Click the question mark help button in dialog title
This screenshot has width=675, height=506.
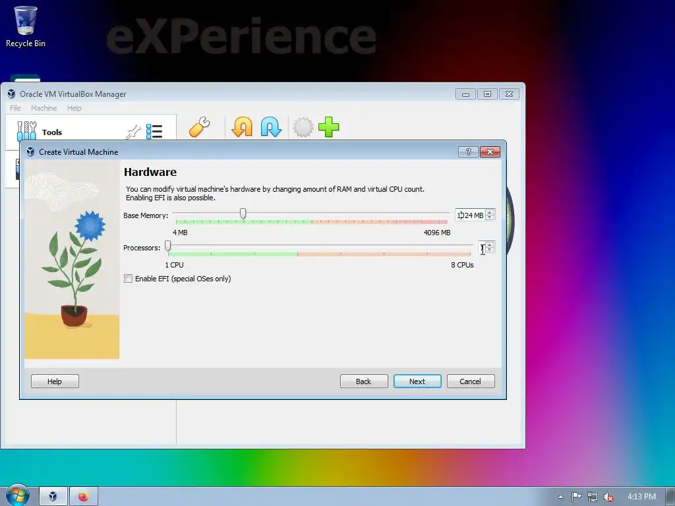[x=469, y=152]
